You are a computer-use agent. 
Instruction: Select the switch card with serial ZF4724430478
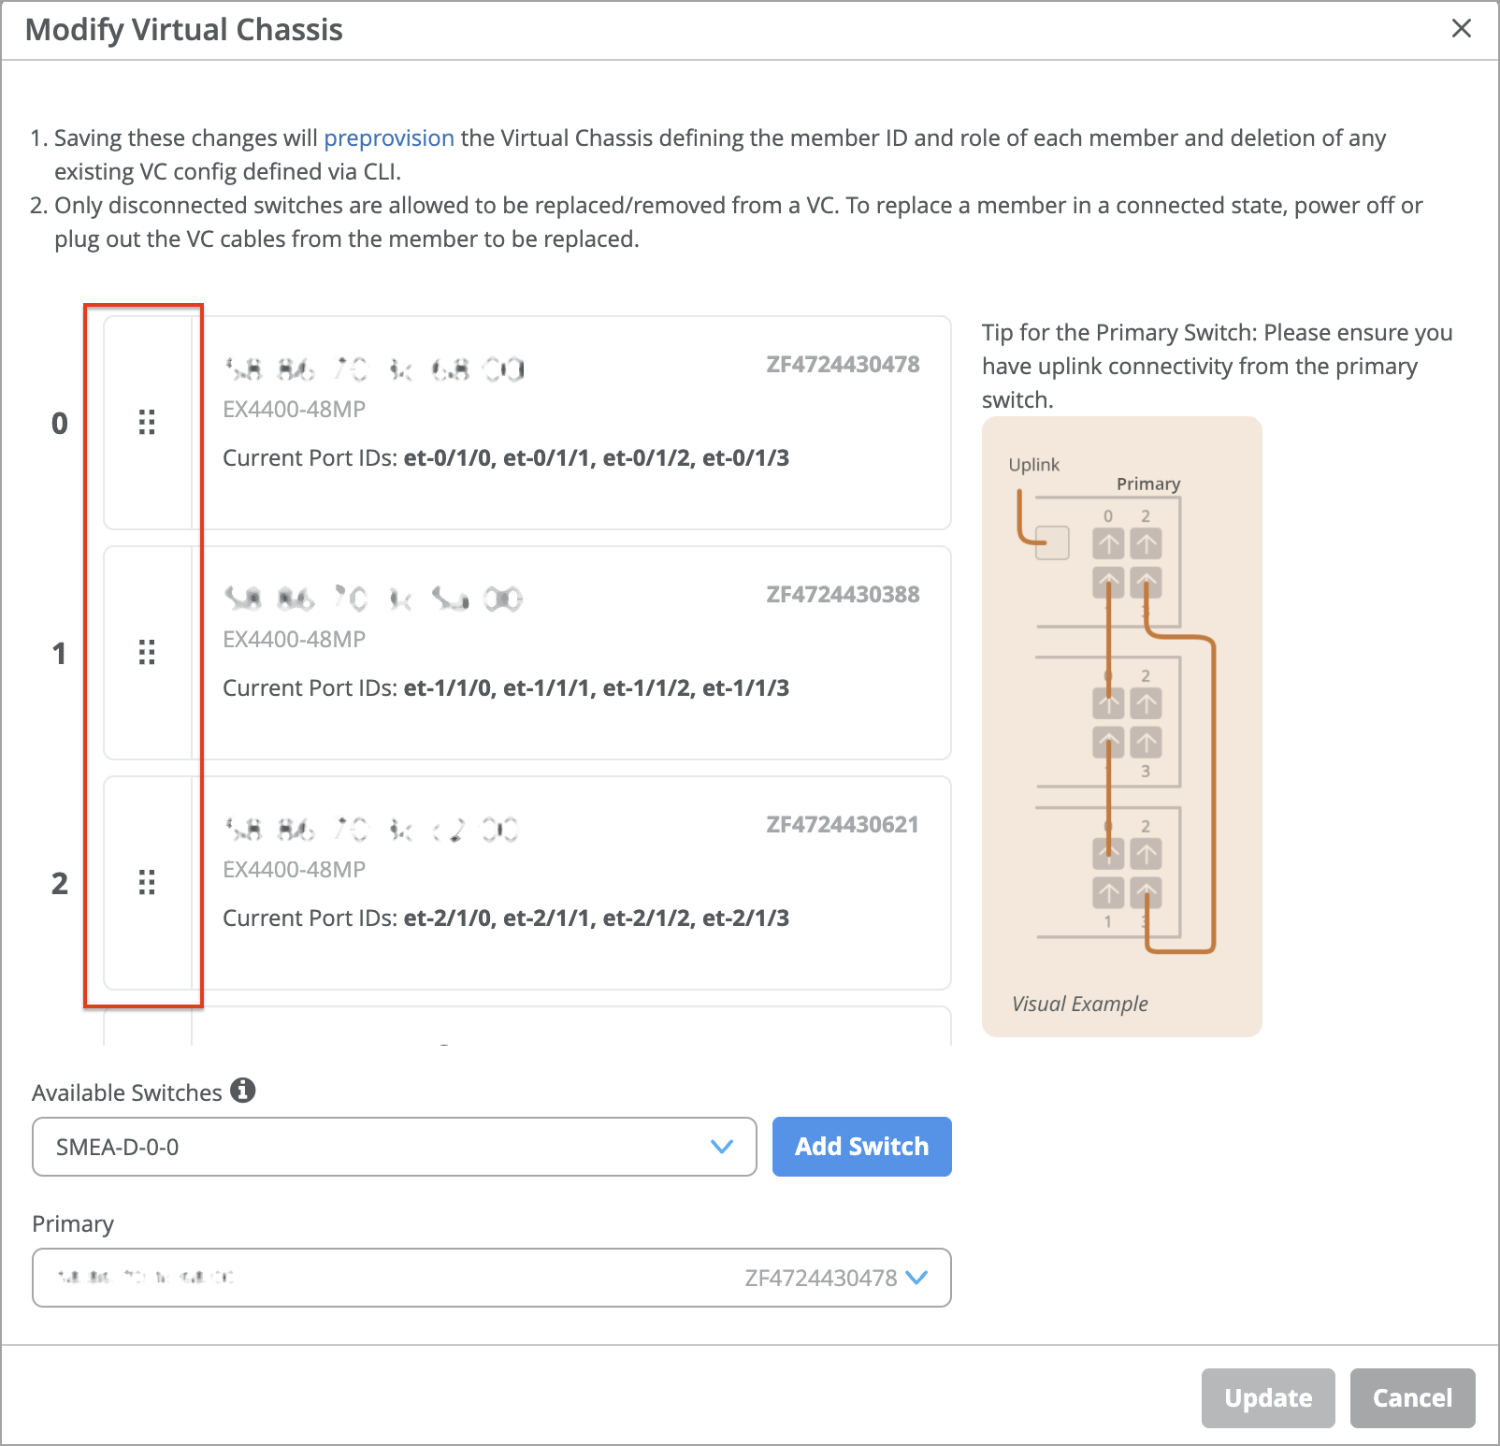(572, 423)
